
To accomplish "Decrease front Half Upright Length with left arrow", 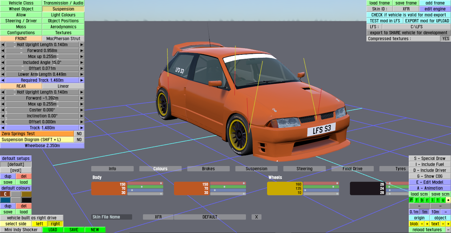I will pos(3,45).
